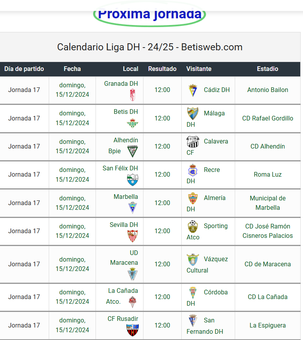
Task: Sort by the Fecha column header
Action: (x=72, y=69)
